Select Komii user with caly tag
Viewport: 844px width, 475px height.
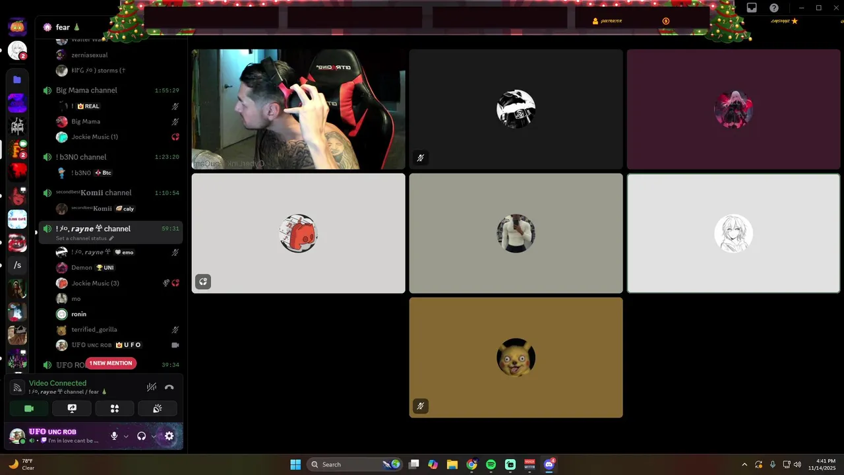(x=119, y=208)
